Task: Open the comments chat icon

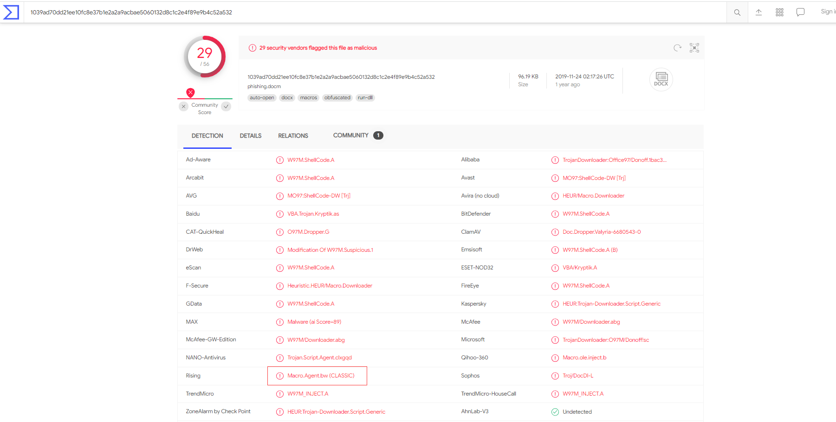Action: [800, 13]
